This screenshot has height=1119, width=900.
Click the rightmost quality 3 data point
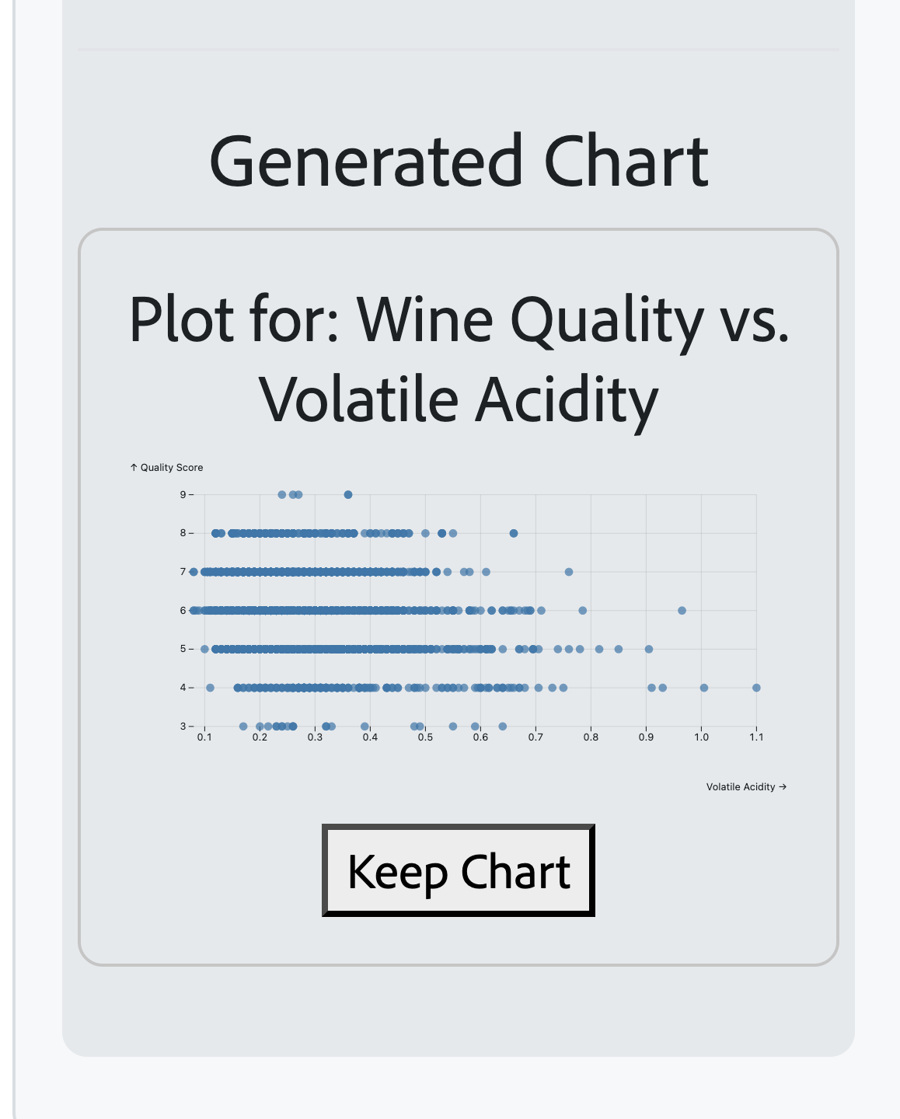coord(503,727)
